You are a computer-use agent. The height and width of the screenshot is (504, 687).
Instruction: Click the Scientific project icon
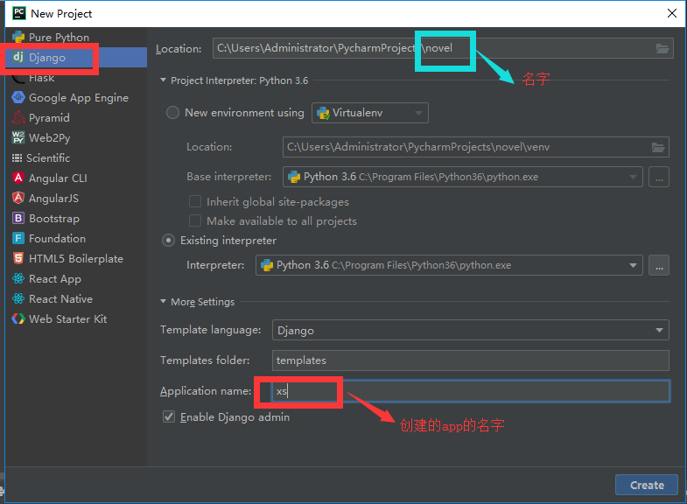[x=18, y=157]
